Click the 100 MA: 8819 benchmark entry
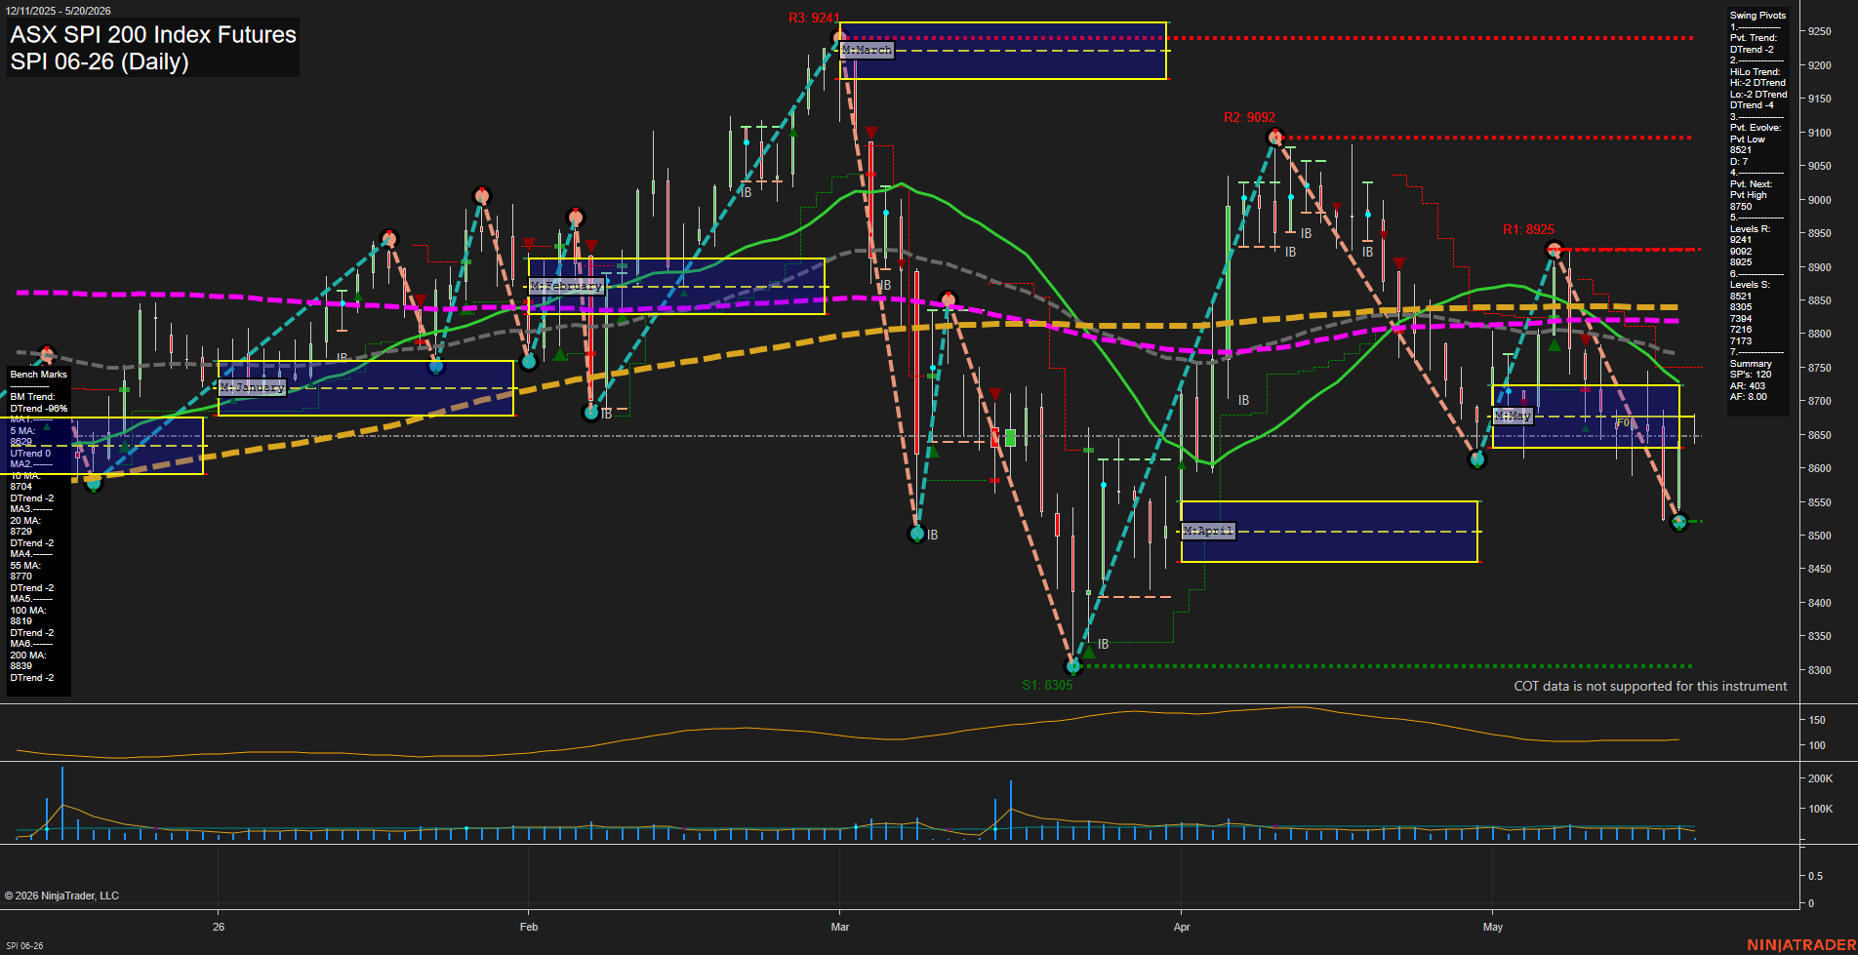Screen dimensions: 1858x955 pyautogui.click(x=28, y=616)
